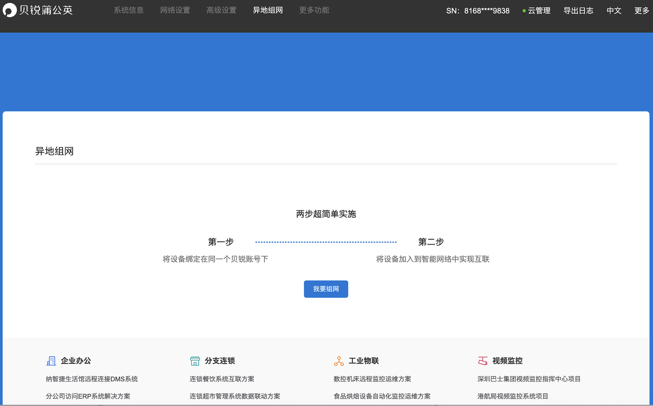This screenshot has width=653, height=406.
Task: Open 分公司访问ERP系统解决方案 link
Action: coord(88,396)
